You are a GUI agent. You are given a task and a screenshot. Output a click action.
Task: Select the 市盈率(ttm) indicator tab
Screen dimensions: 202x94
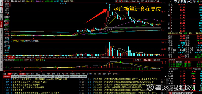tap(83, 57)
